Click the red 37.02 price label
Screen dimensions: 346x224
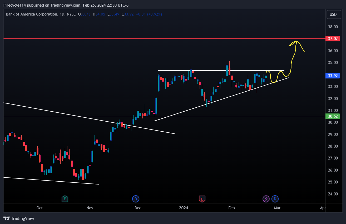coord(333,39)
